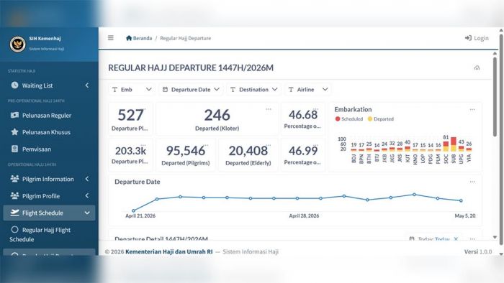The height and width of the screenshot is (283, 504).
Task: Click the last data point near May 5
Action: point(461,200)
